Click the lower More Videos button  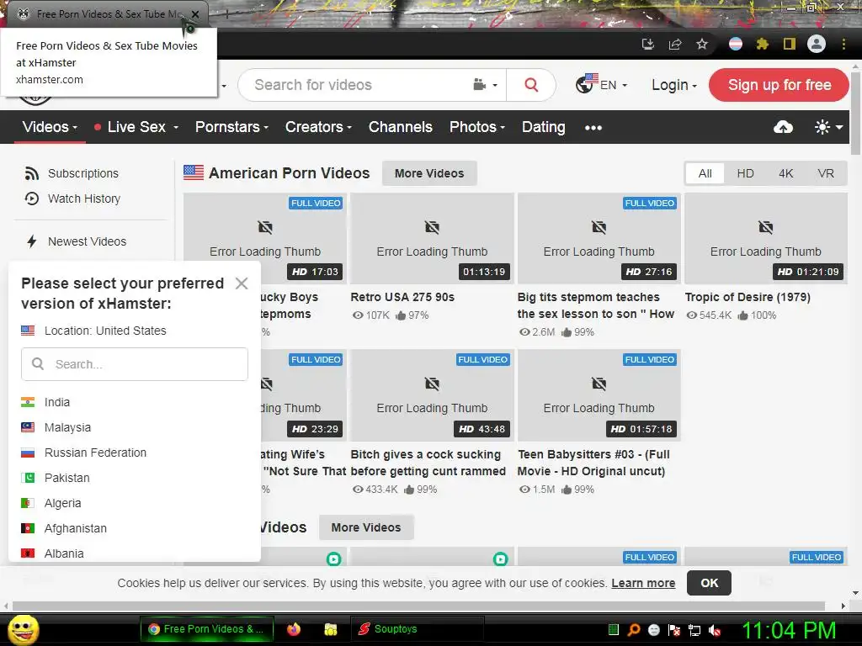click(365, 527)
